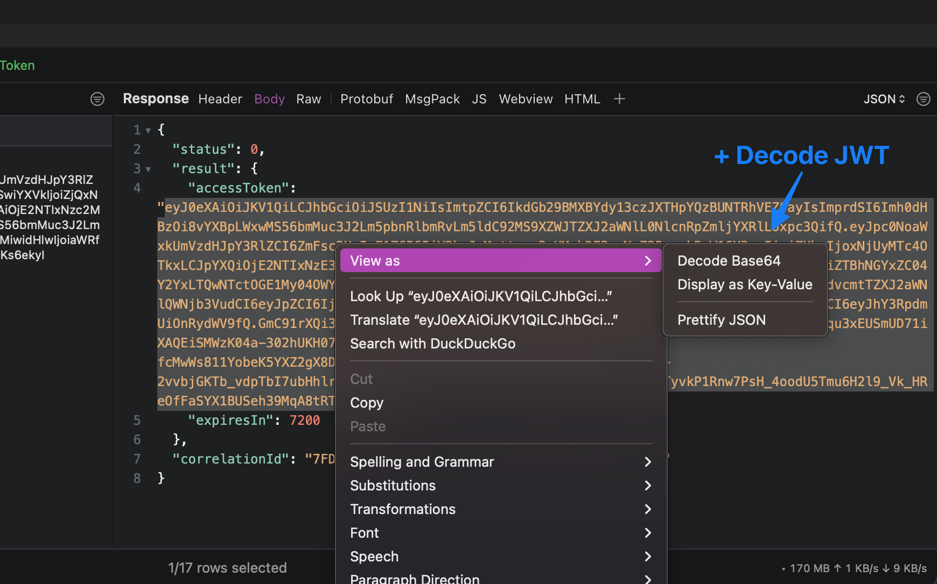Collapse the result object on line 3
The width and height of the screenshot is (937, 584).
[x=148, y=169]
